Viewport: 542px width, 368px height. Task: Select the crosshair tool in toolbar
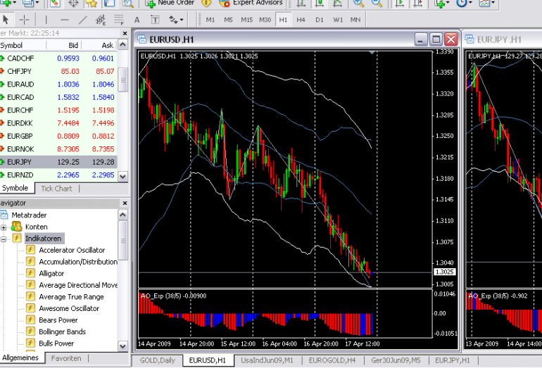pos(25,20)
